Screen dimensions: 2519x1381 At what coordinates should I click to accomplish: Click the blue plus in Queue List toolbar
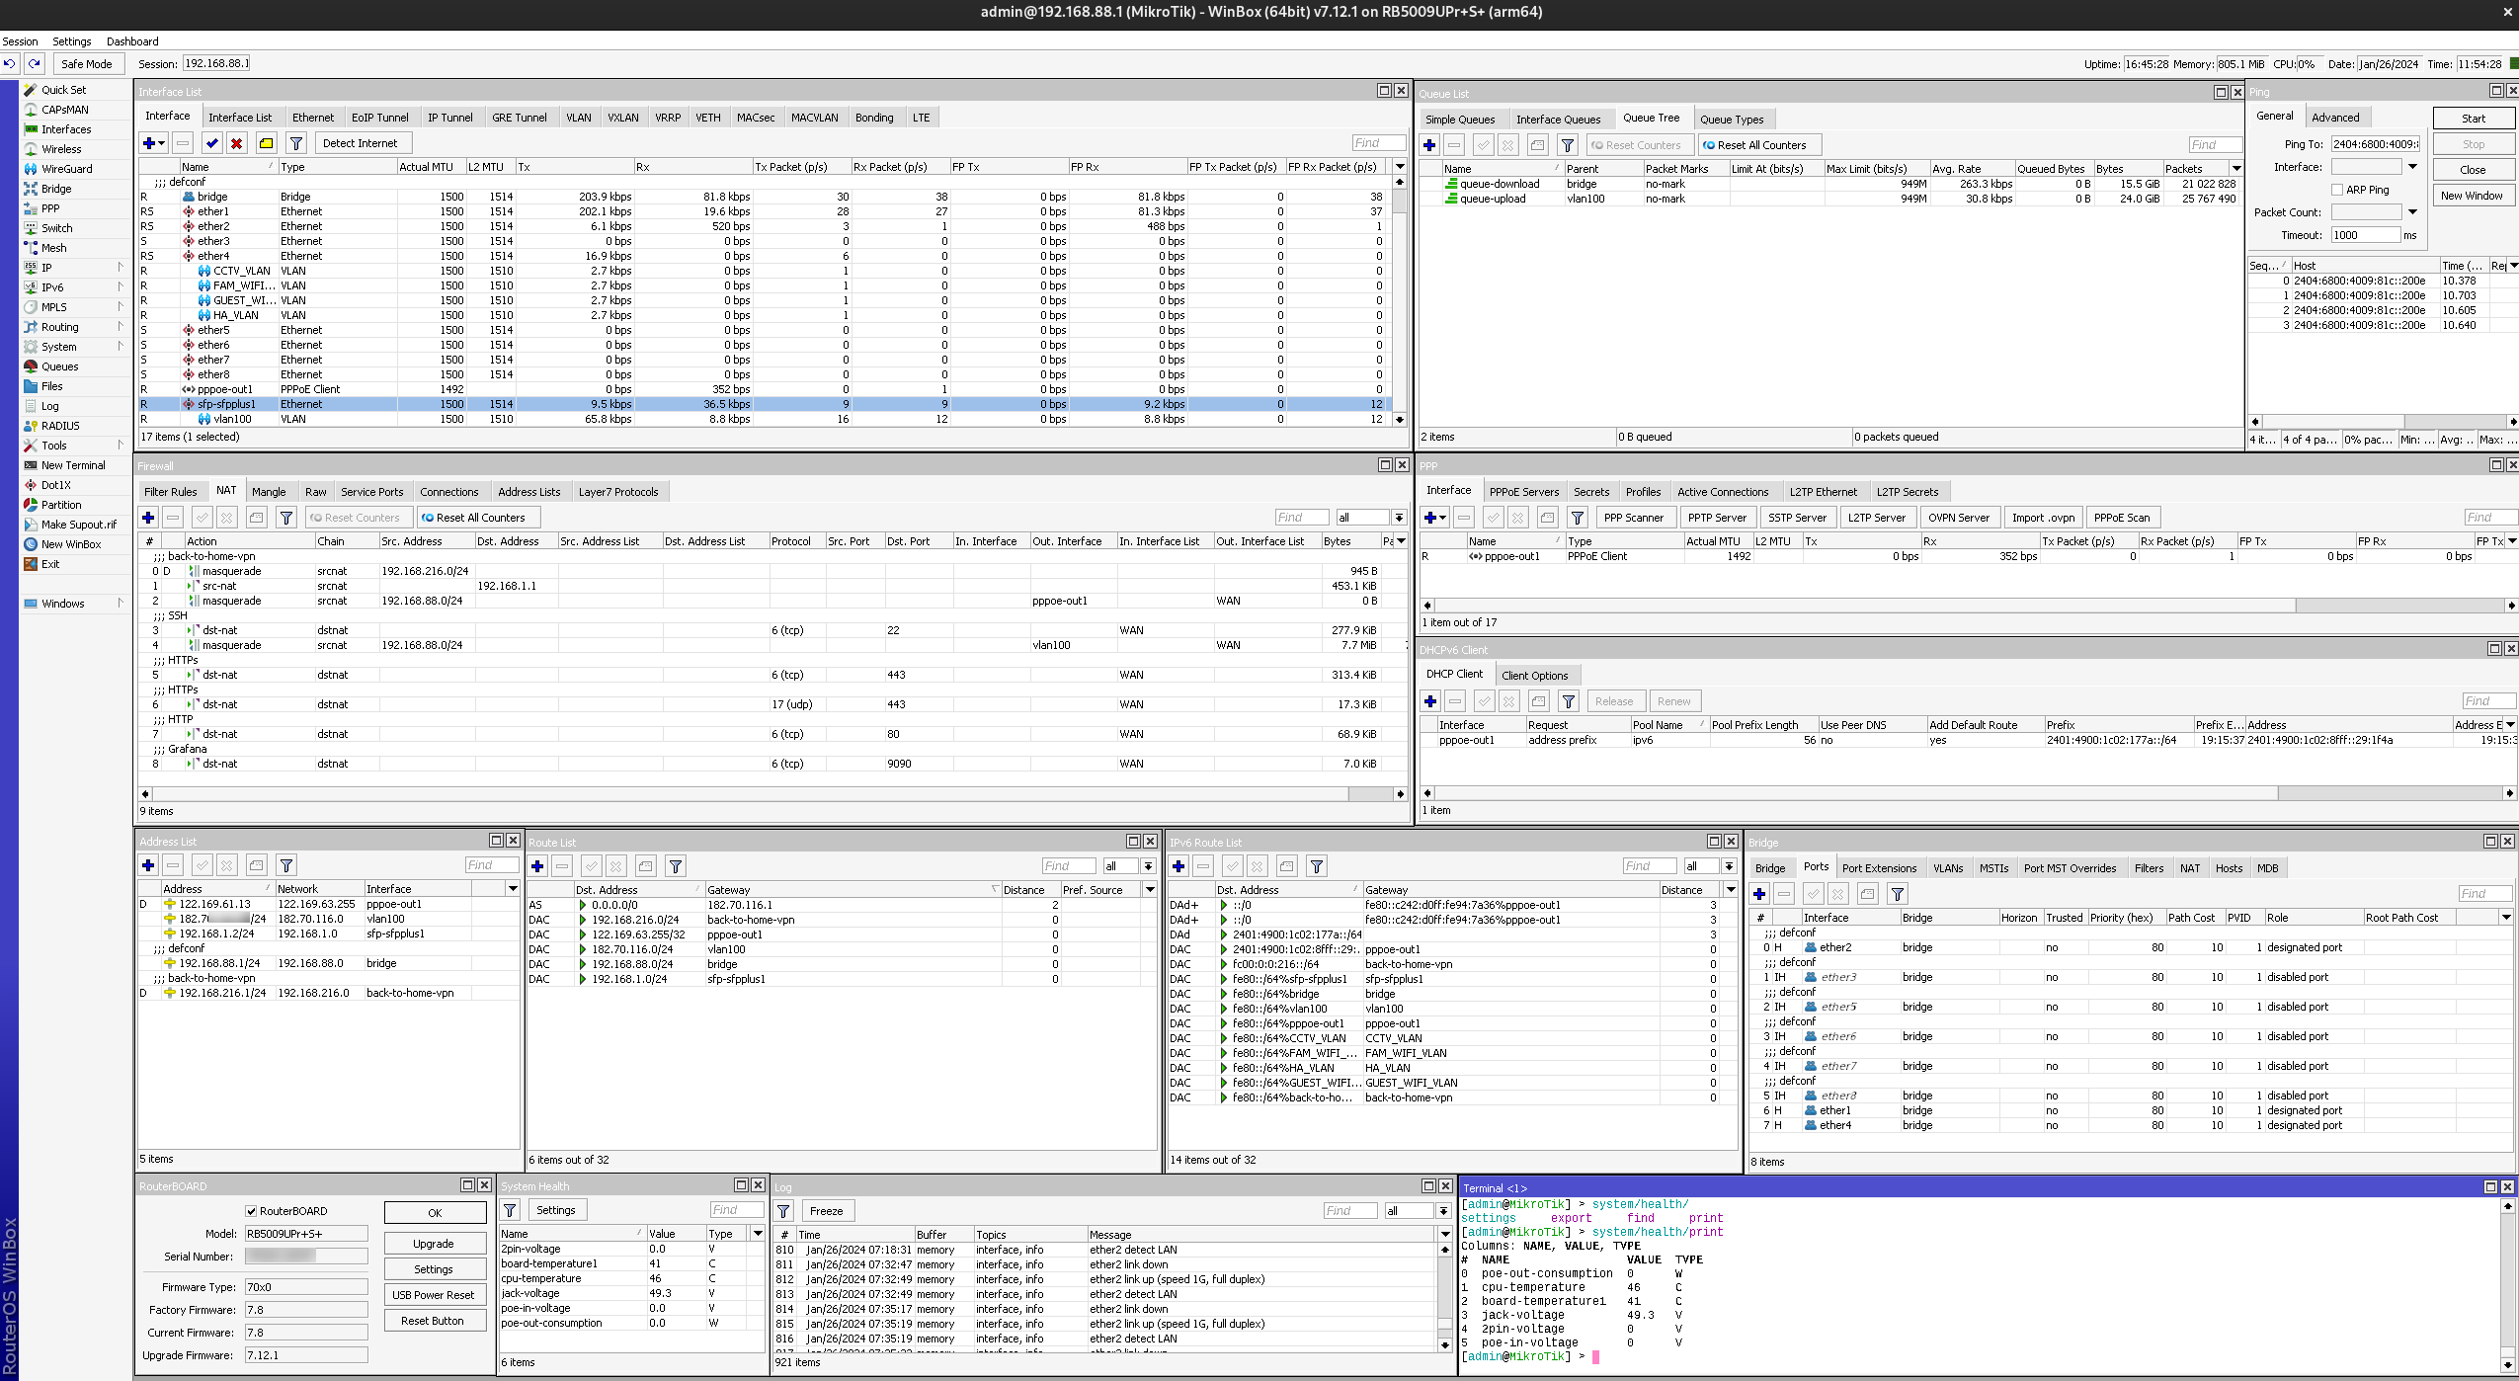1429,145
